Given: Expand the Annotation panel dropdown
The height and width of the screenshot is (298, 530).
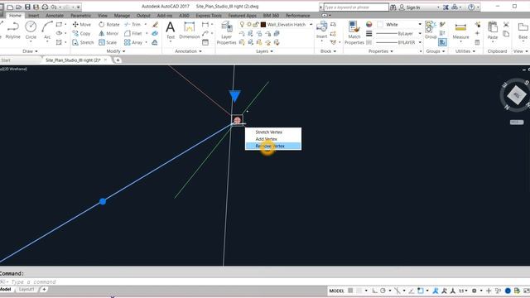Looking at the screenshot, I should (188, 51).
